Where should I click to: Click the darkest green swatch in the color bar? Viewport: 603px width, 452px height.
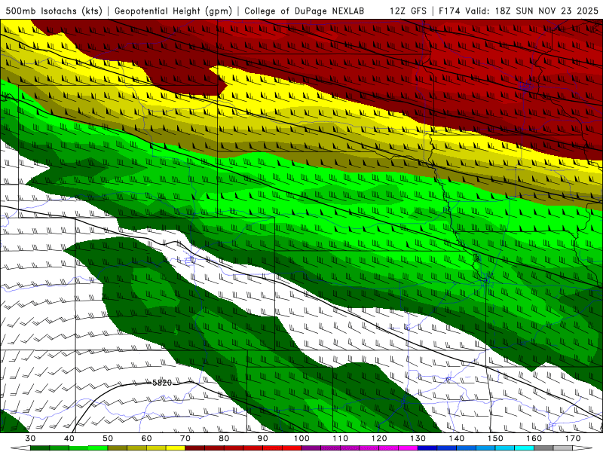40,448
